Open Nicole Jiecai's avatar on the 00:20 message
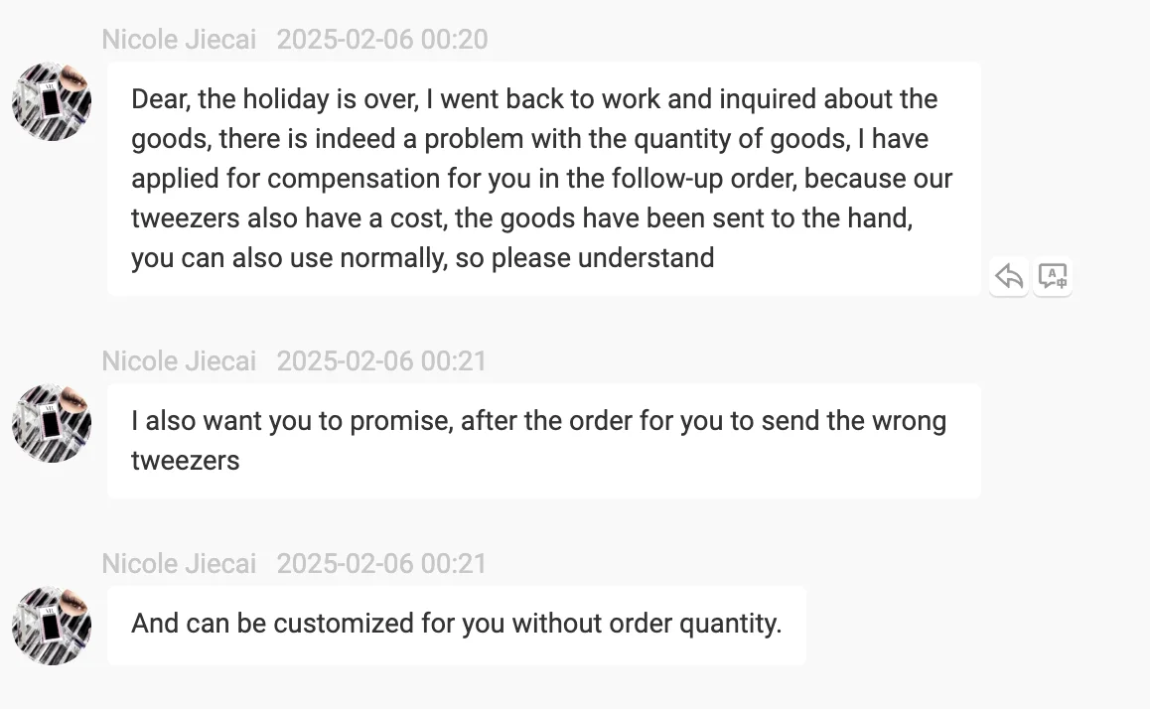This screenshot has width=1150, height=709. tap(52, 102)
